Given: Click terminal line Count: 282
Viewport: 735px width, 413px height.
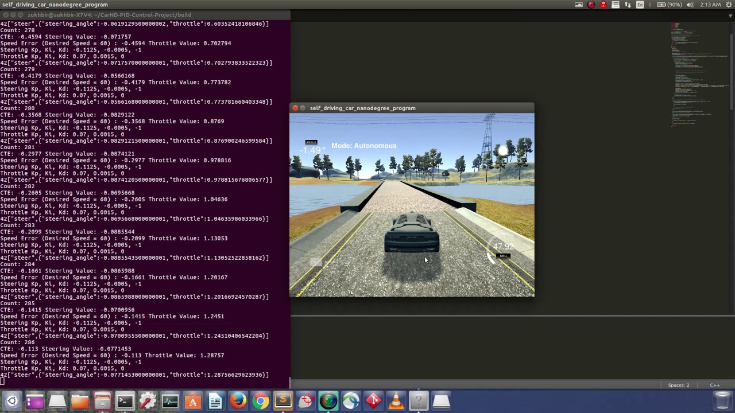Looking at the screenshot, I should pos(17,186).
